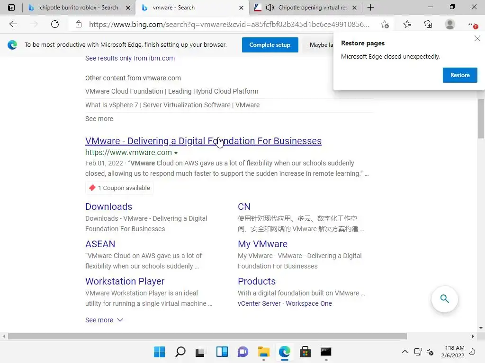Click the horizontal scroll right arrow
Screen dimensions: 485x363
point(473,336)
